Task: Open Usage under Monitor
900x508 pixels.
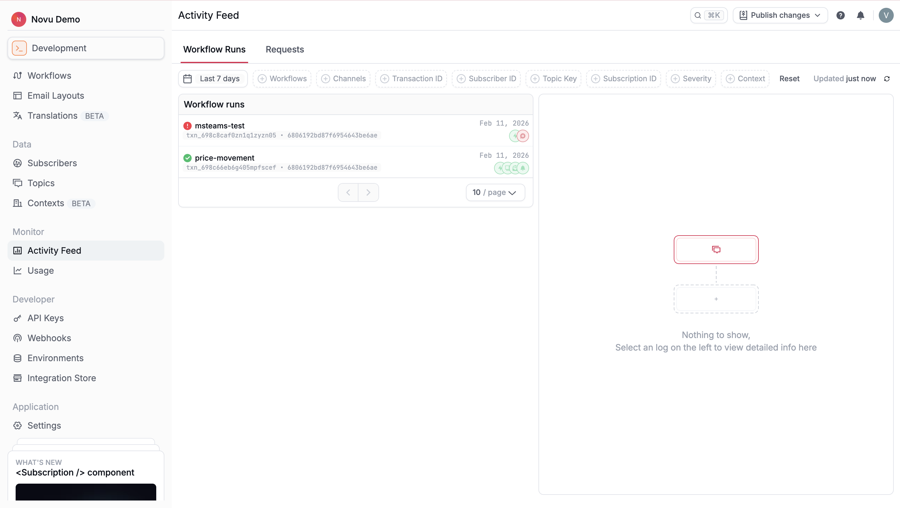Action: 41,270
